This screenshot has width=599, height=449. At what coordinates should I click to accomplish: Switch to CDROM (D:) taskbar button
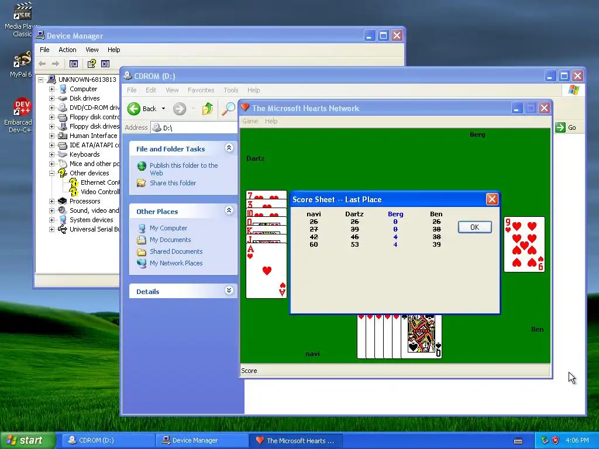(x=108, y=440)
